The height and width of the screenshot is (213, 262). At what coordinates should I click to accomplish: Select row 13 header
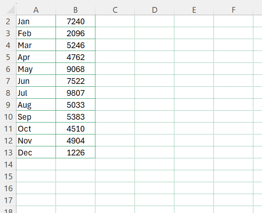click(x=8, y=153)
